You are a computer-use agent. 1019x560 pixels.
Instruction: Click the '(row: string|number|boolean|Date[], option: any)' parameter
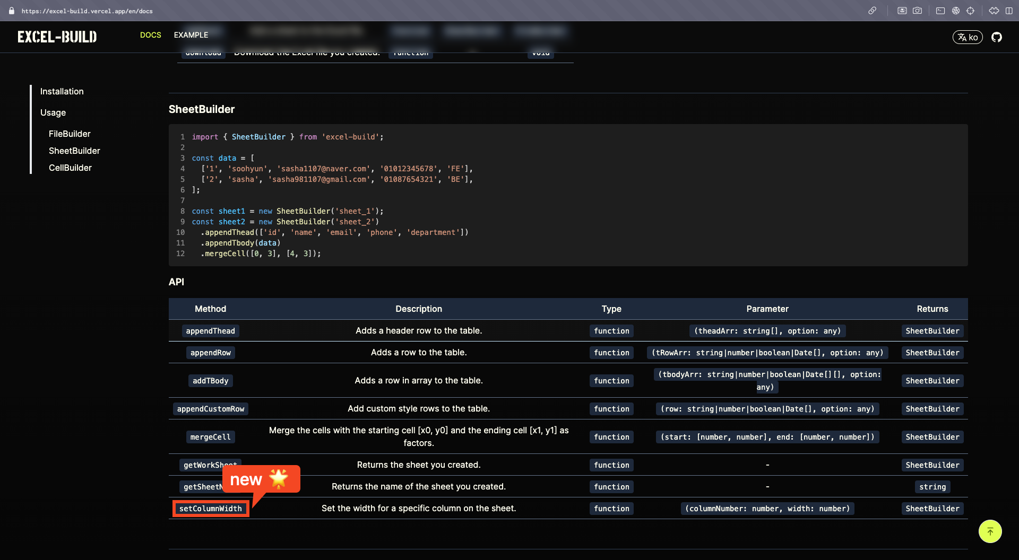[x=767, y=409]
